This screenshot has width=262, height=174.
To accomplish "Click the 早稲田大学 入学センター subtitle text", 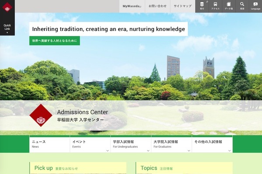I will pos(80,120).
